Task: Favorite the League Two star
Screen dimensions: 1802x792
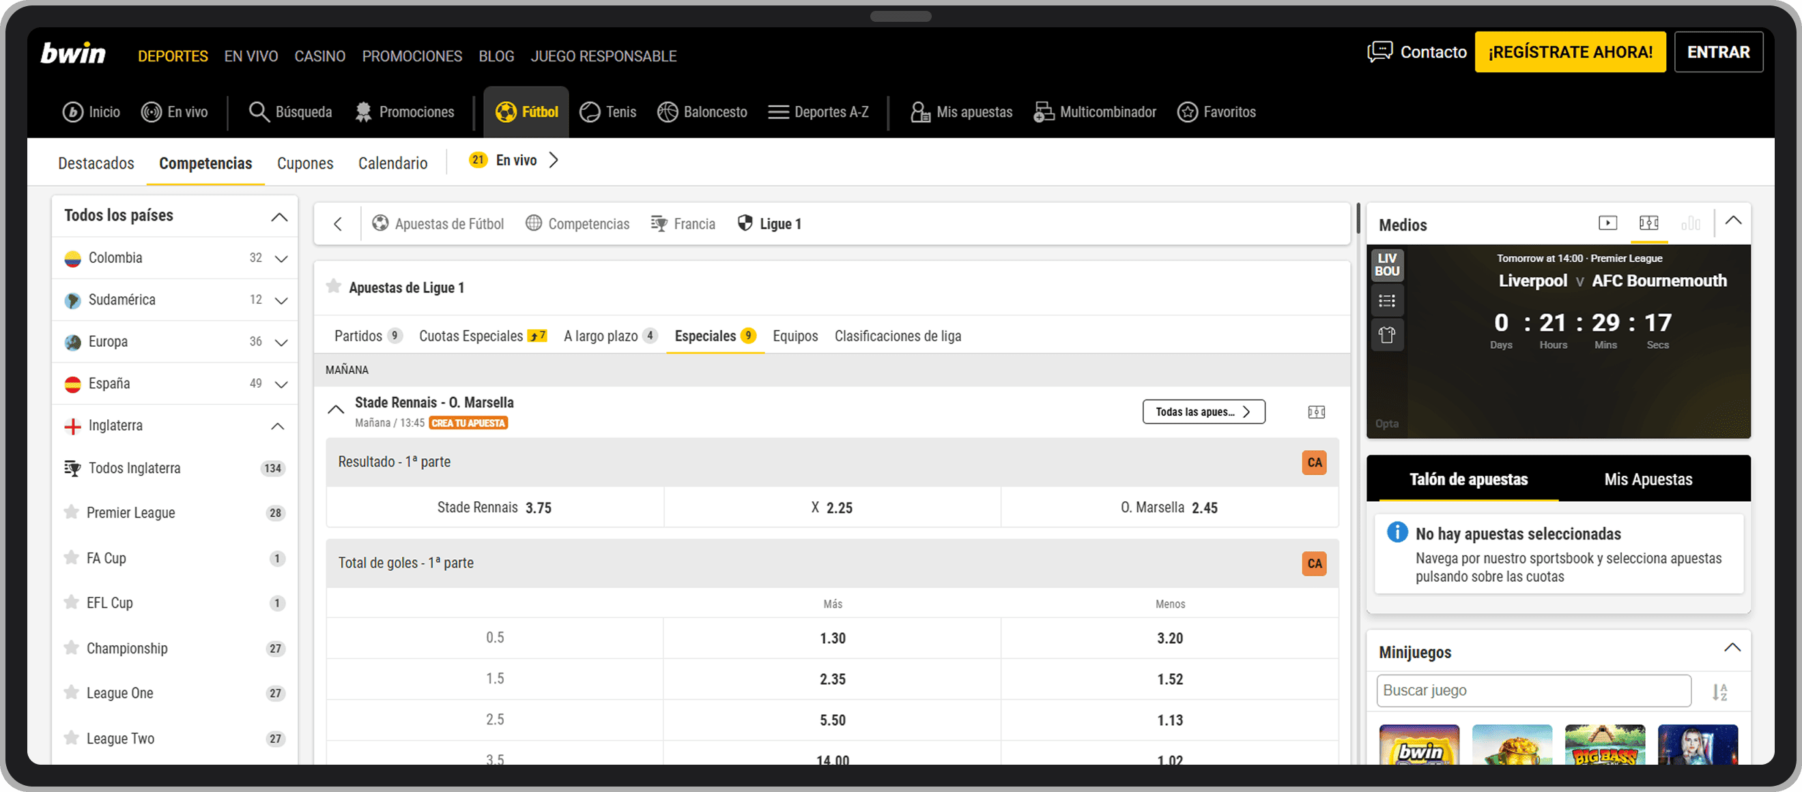Action: pos(71,738)
